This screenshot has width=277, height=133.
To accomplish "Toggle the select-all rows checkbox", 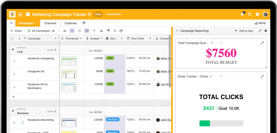I will (12, 38).
